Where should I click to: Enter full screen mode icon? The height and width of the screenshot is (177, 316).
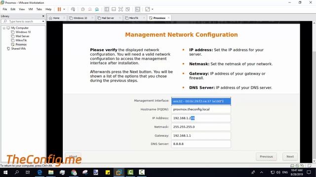coord(120,9)
